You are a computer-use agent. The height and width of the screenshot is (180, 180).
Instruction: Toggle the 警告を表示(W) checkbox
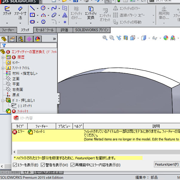[43, 165]
